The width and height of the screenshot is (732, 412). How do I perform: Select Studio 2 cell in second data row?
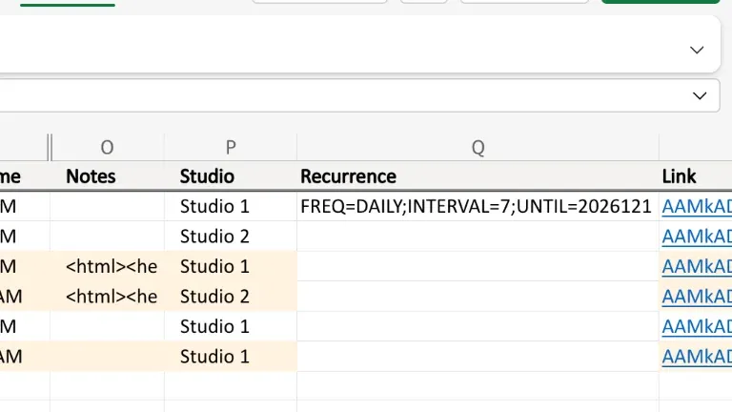click(x=231, y=236)
